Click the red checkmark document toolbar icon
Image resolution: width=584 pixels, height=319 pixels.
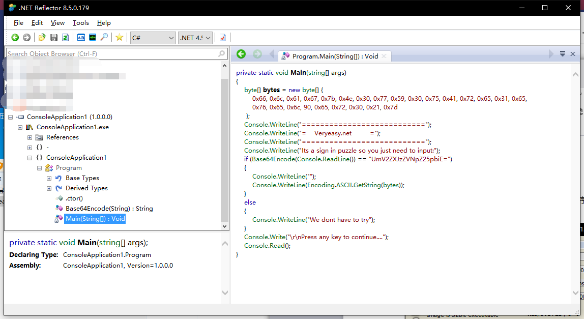223,38
